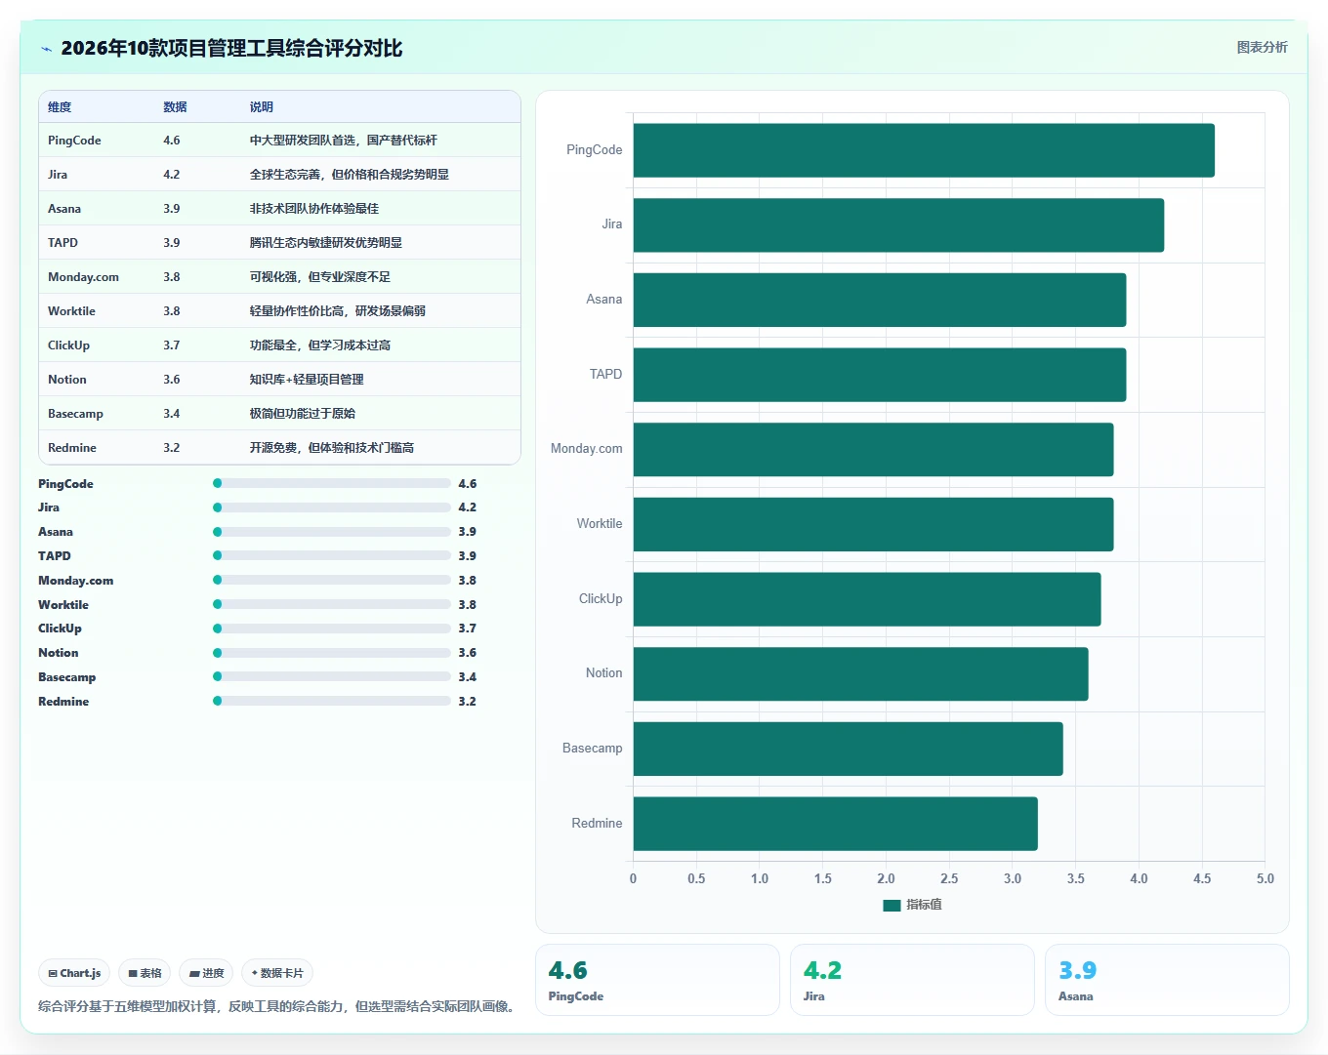Click the Asana progress bar

pyautogui.click(x=332, y=532)
